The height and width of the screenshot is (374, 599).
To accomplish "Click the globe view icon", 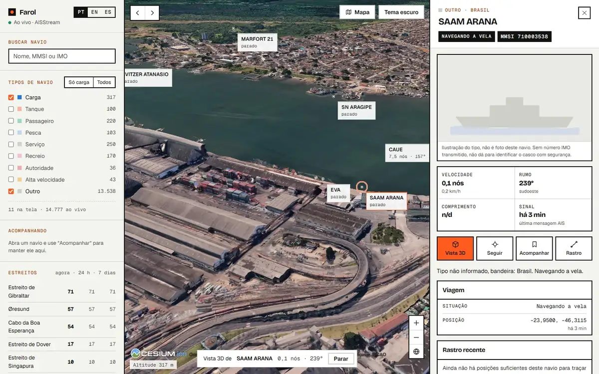I will 416,352.
